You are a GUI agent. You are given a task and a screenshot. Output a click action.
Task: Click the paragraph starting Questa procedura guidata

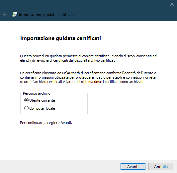click(88, 58)
